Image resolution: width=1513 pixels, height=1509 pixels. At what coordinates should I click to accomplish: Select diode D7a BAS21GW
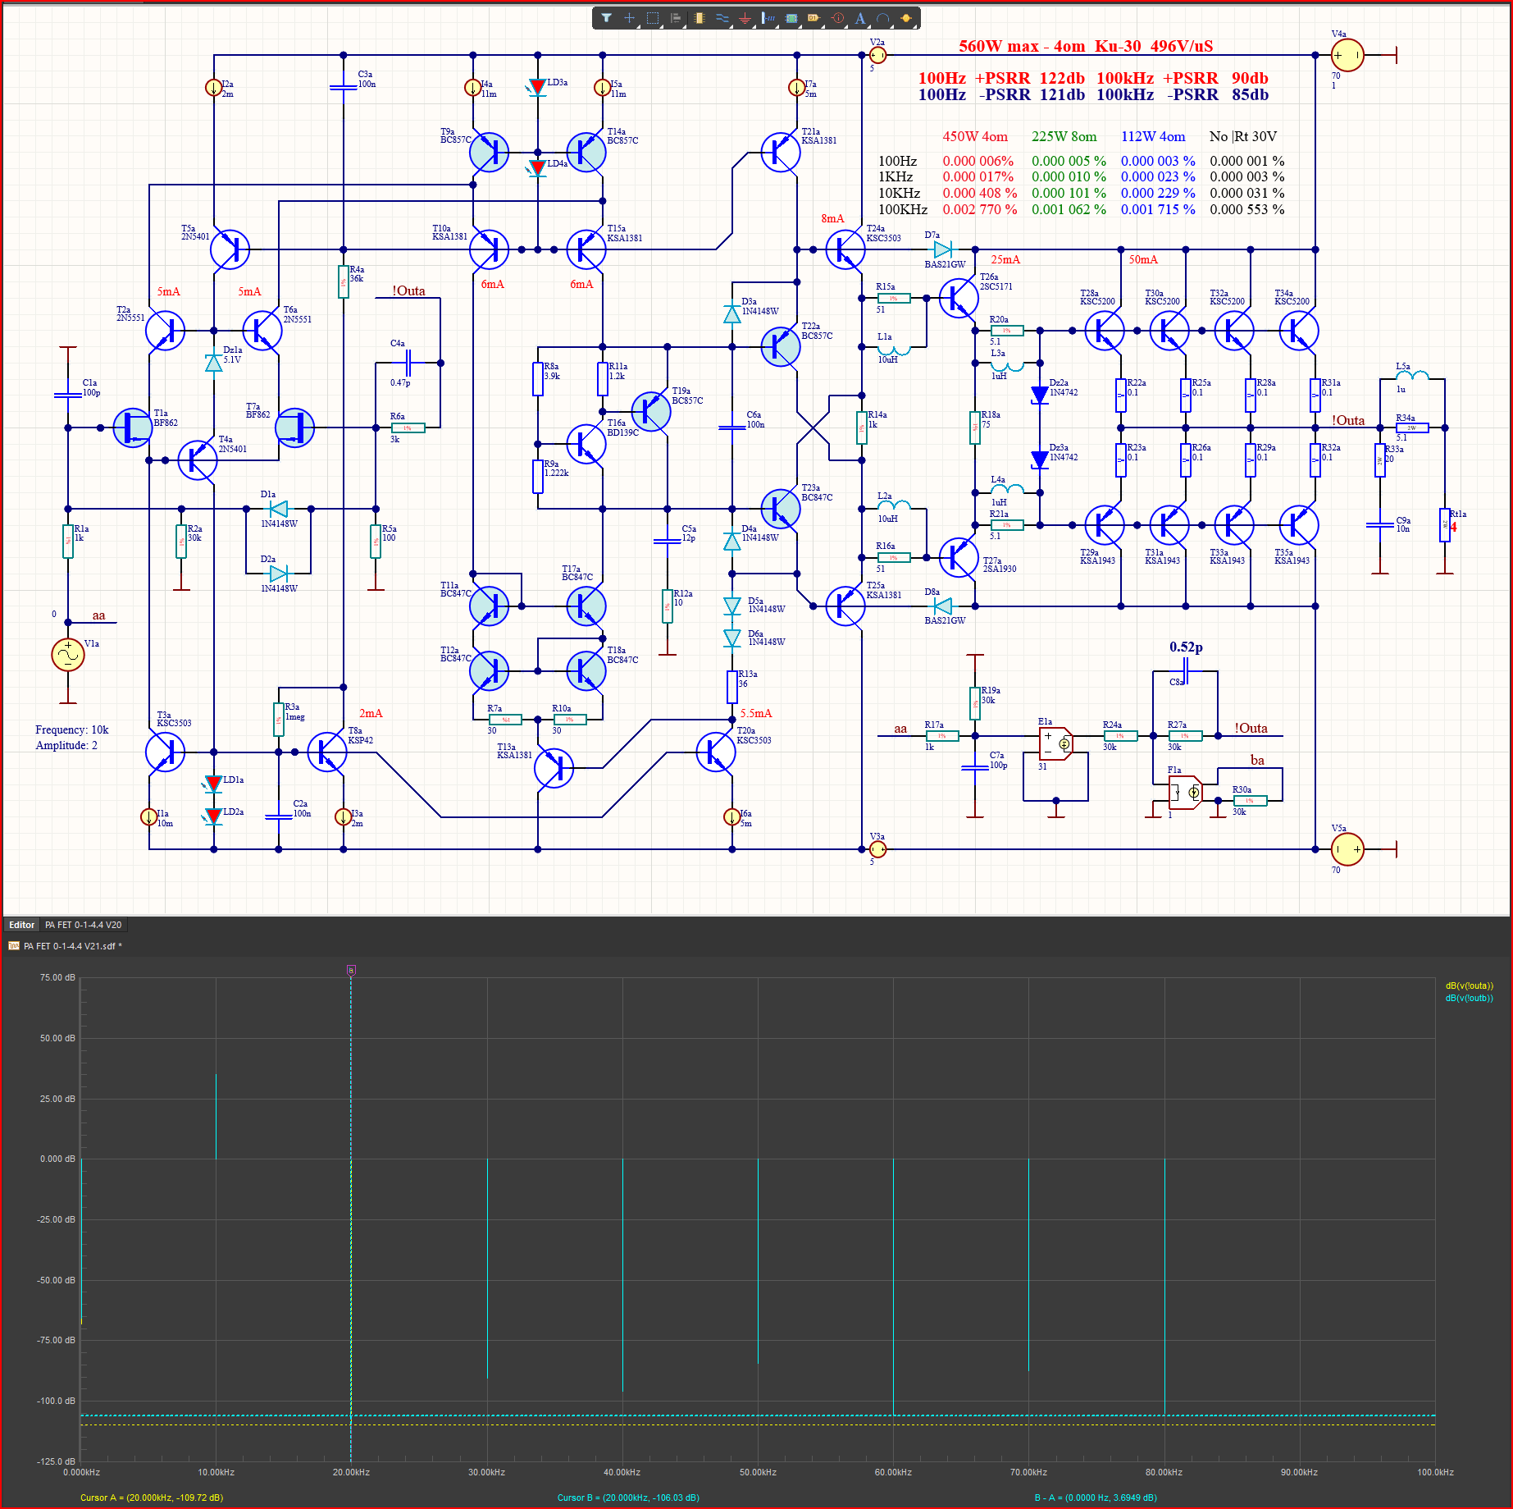click(x=943, y=249)
